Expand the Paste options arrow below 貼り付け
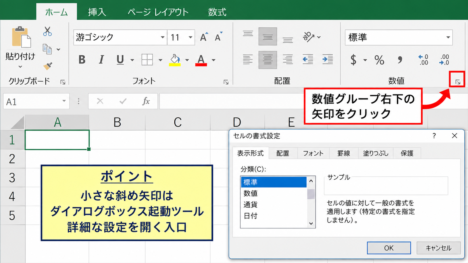The height and width of the screenshot is (263, 468). coord(20,67)
